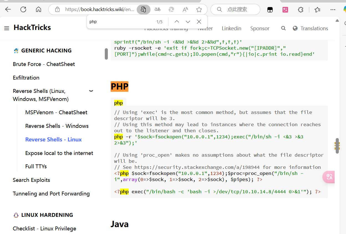Screen dimensions: 346x234
Task: Open the Translations menu
Action: [314, 28]
